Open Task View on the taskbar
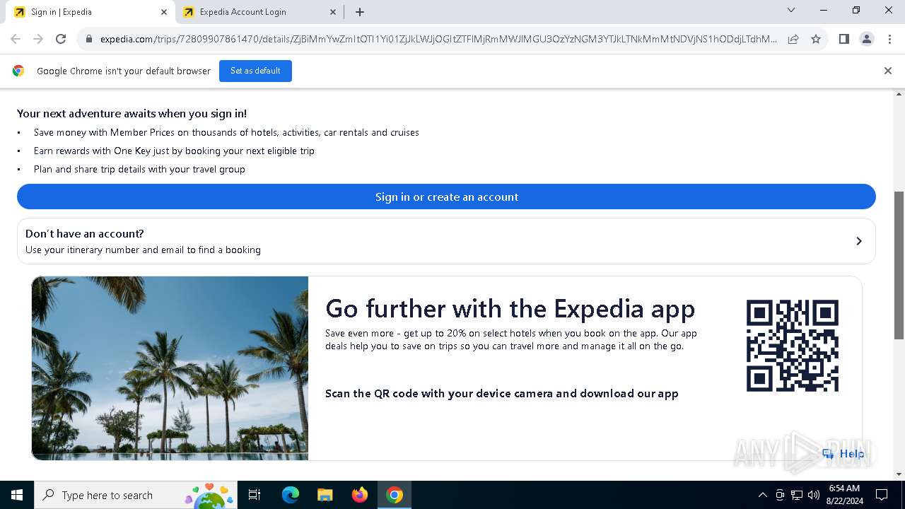Viewport: 905px width, 509px height. click(255, 495)
